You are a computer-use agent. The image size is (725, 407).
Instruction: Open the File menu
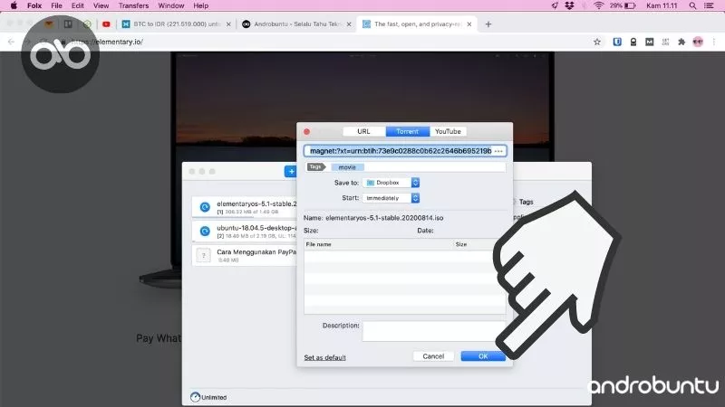click(x=56, y=5)
